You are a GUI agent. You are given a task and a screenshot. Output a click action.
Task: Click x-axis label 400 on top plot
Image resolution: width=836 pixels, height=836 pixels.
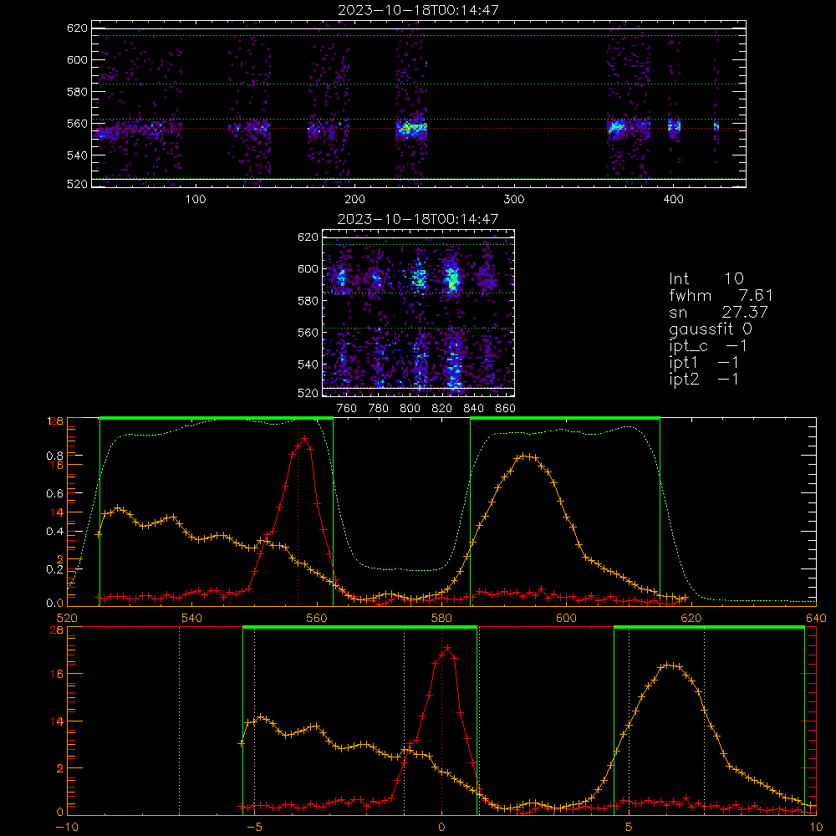coord(673,200)
